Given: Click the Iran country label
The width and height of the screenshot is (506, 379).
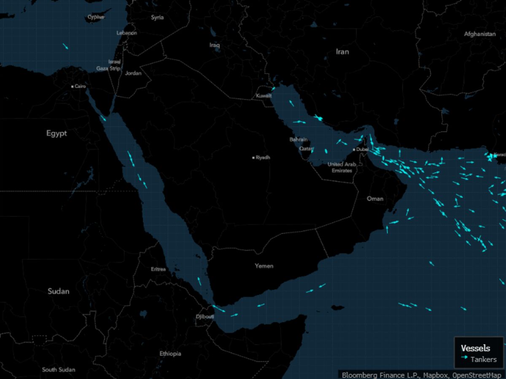Looking at the screenshot, I should click(x=342, y=51).
